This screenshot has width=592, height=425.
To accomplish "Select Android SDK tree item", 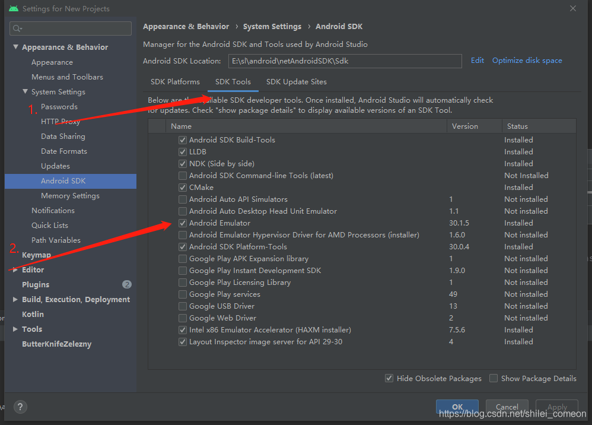I will click(71, 181).
